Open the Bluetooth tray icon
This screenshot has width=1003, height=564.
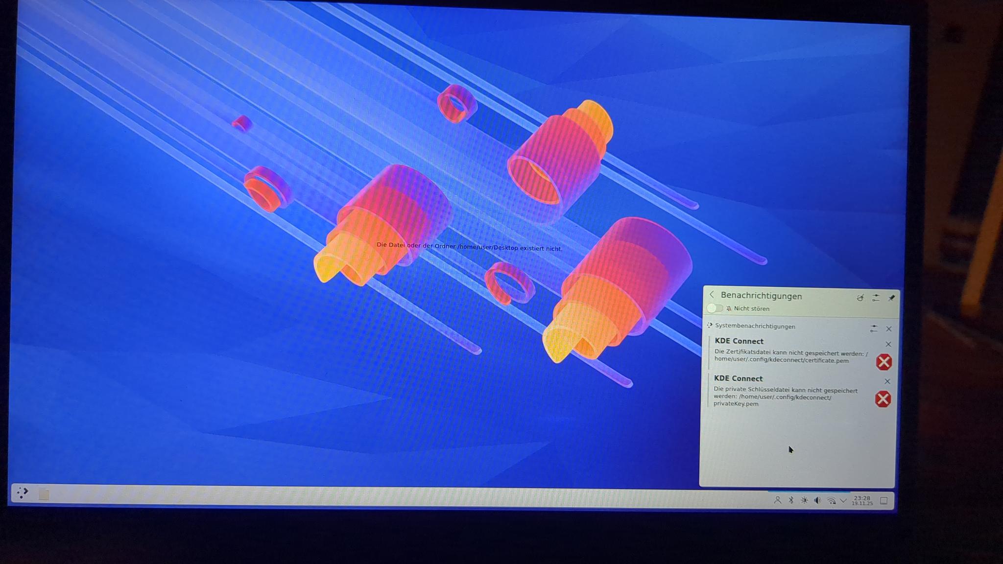[x=791, y=500]
